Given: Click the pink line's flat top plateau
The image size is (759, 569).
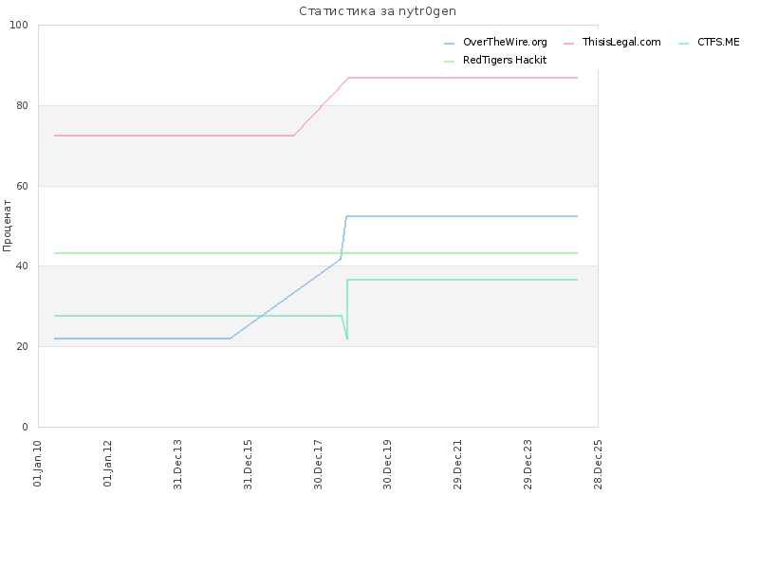Looking at the screenshot, I should [463, 78].
